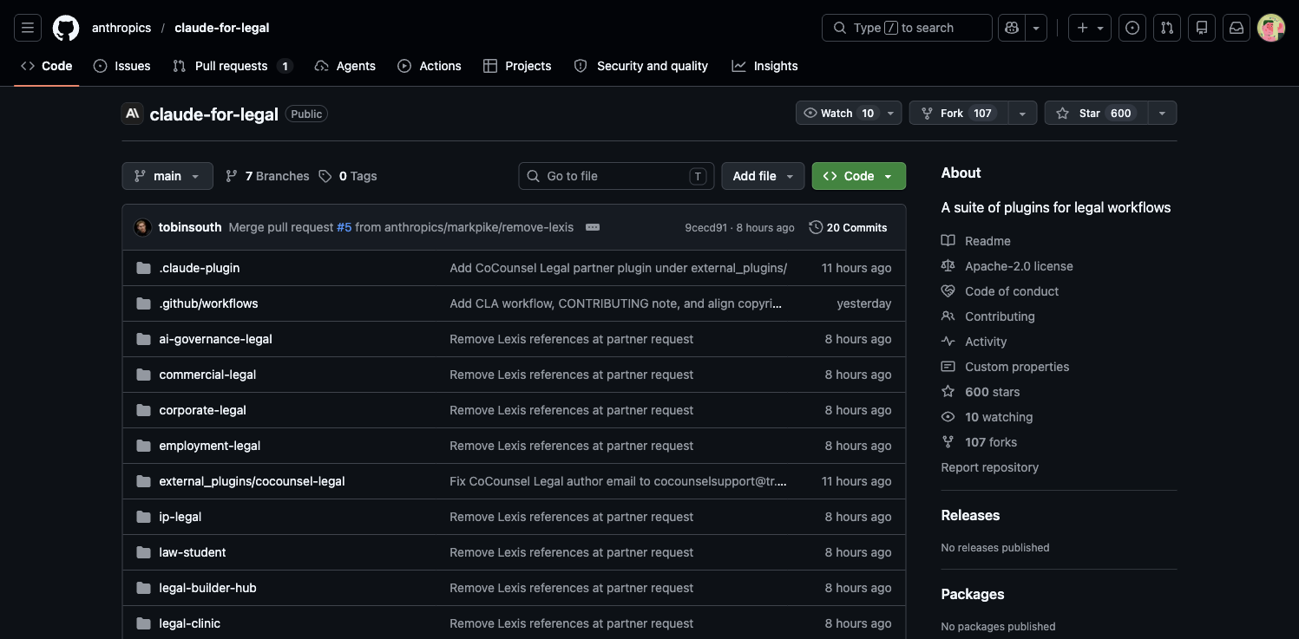
Task: Open the Custom properties link
Action: pyautogui.click(x=1006, y=367)
